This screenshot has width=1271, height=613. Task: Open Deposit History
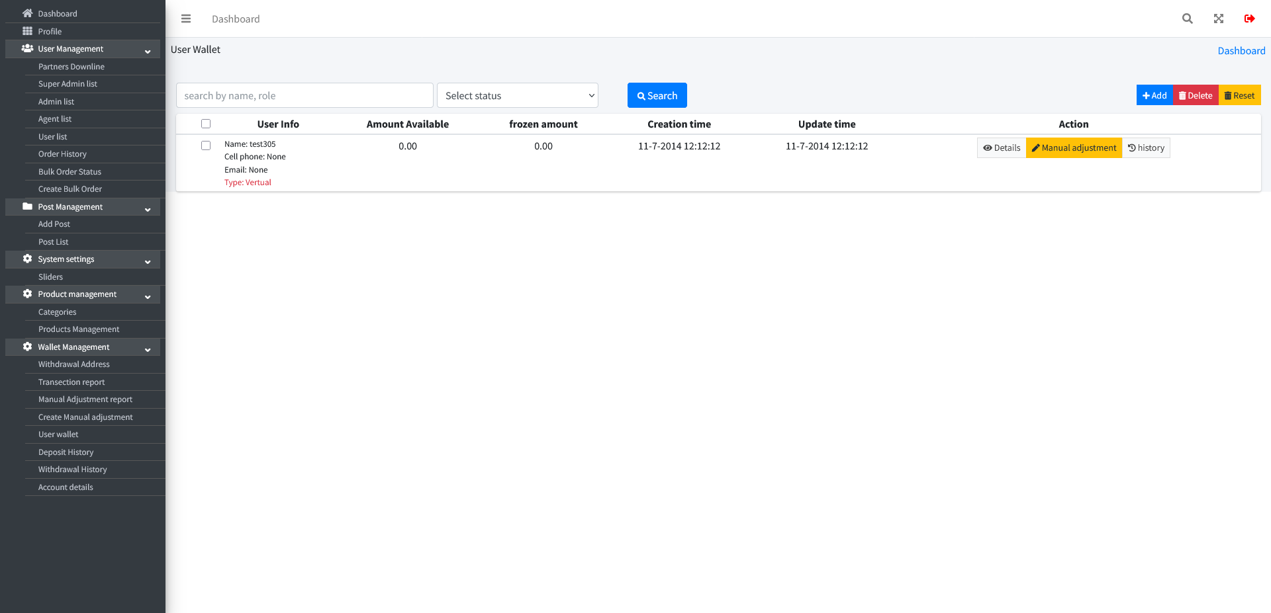[x=66, y=452]
